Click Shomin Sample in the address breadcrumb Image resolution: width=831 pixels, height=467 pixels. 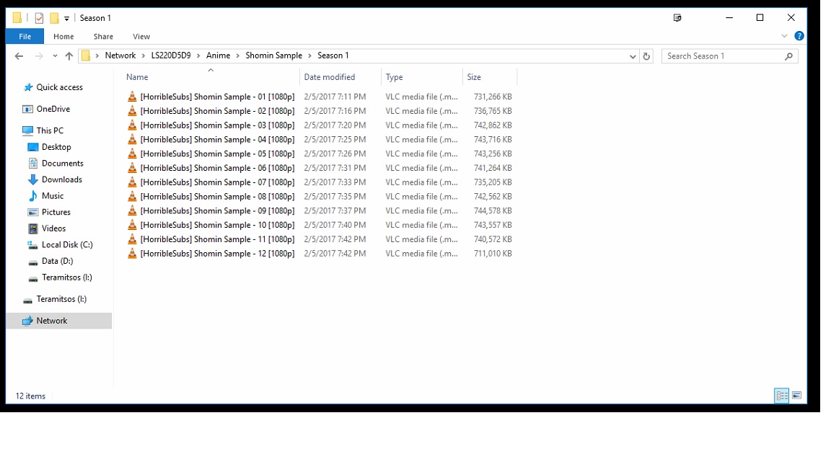coord(273,55)
